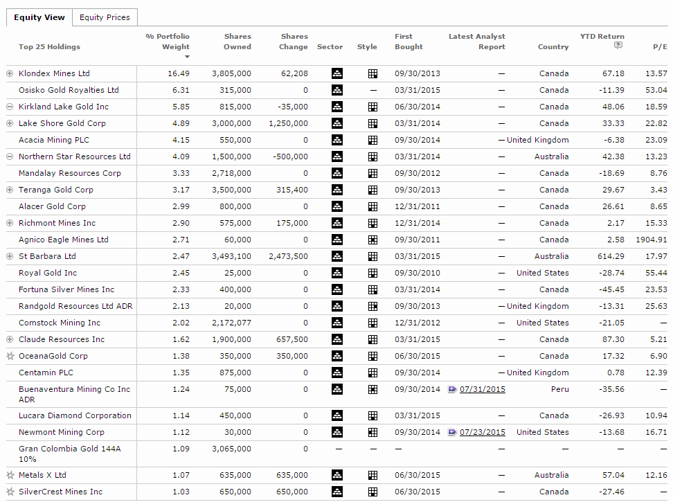Click the Country column header
The width and height of the screenshot is (673, 502).
(x=553, y=47)
